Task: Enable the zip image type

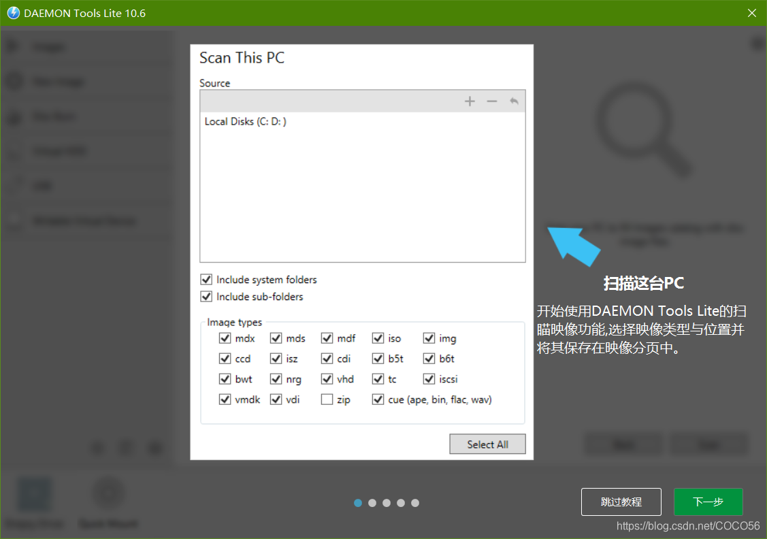Action: pos(327,399)
